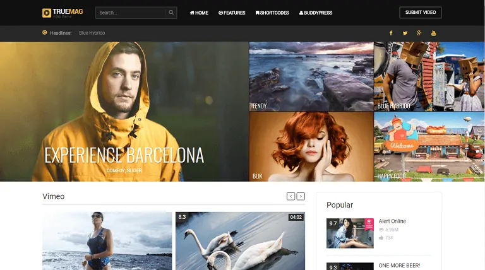Click the 04:02 duration badge
The height and width of the screenshot is (270, 485).
coord(296,217)
